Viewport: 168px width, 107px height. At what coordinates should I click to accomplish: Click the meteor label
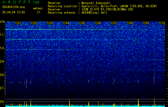click(x=38, y=8)
